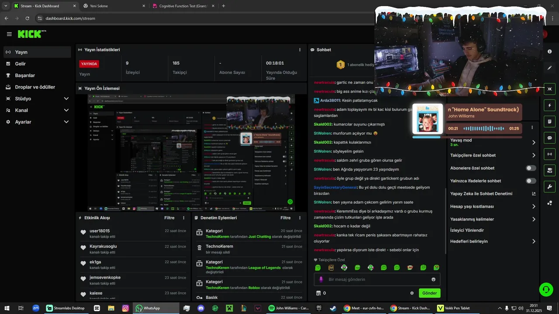Open Takipçilere özel sohbet chevron

(x=534, y=155)
